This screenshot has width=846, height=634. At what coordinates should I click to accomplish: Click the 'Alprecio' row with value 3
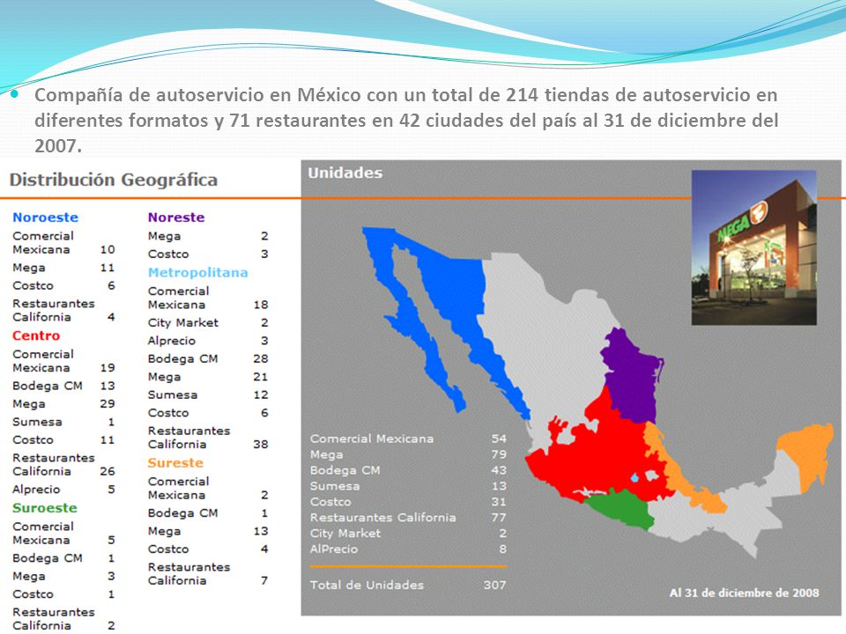coord(208,341)
